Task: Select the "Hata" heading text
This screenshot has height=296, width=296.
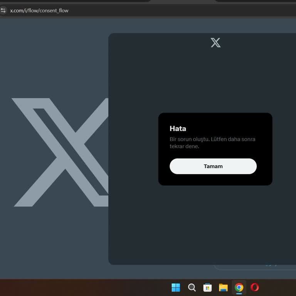Action: point(178,128)
